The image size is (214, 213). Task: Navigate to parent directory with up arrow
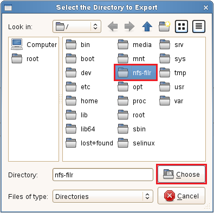147,26
